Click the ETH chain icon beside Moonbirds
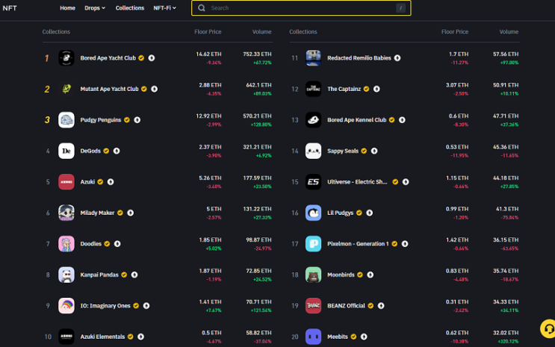This screenshot has height=347, width=555. (x=370, y=275)
